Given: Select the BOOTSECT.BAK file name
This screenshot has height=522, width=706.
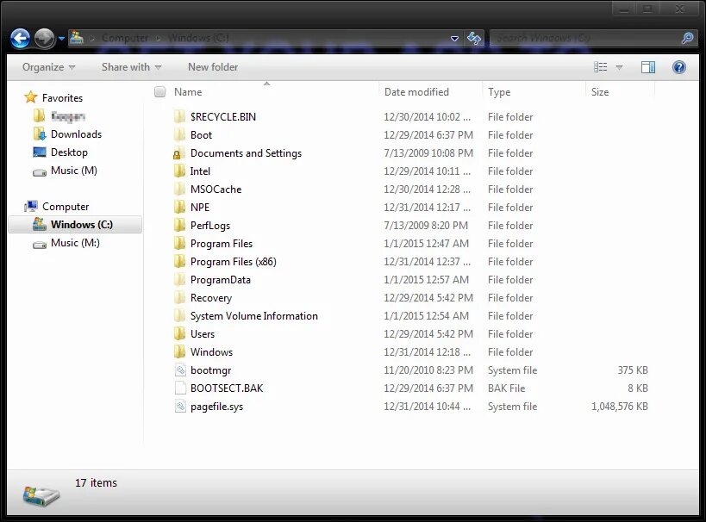Looking at the screenshot, I should point(227,388).
